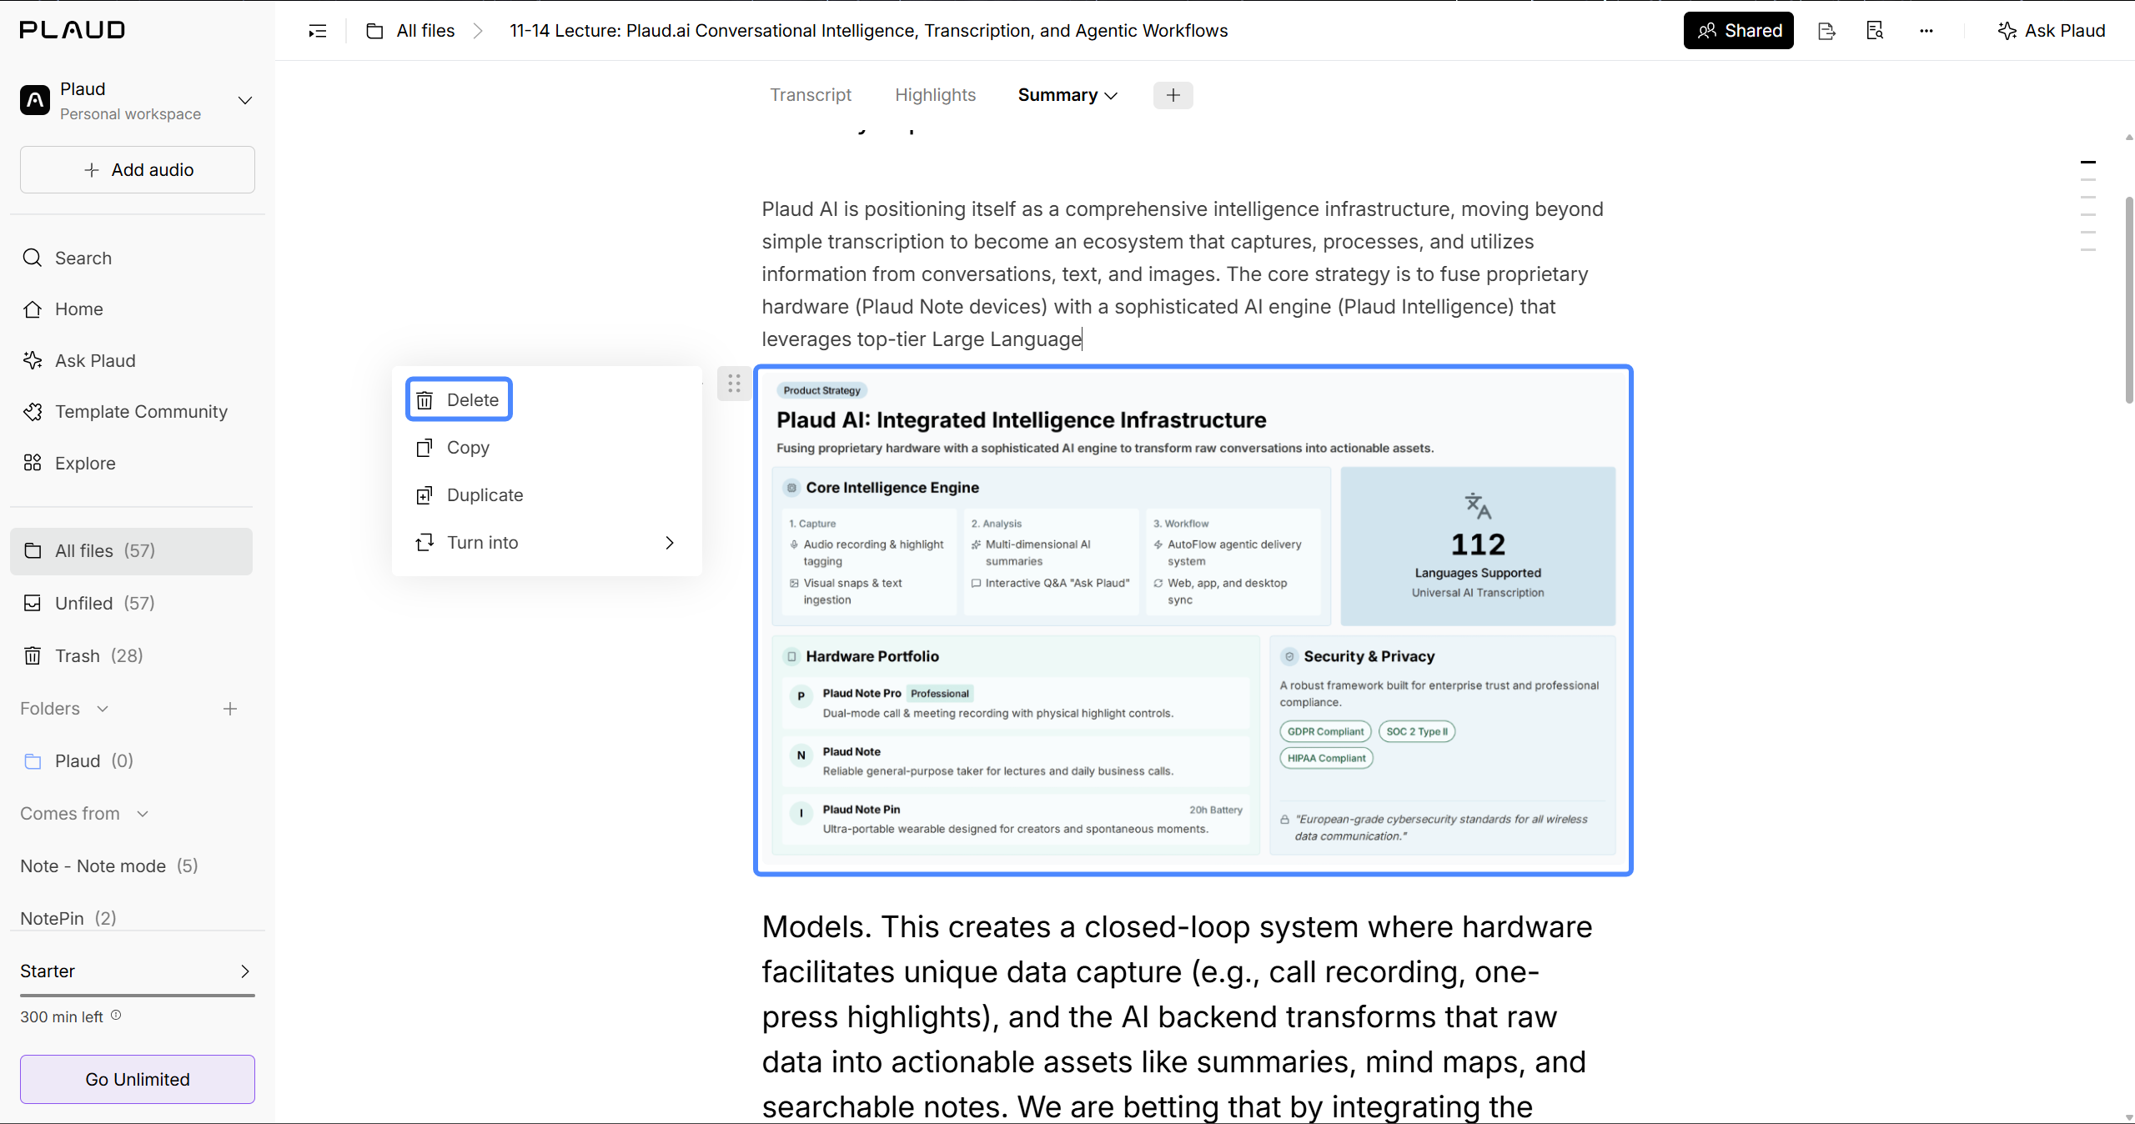Click the PLAUD logo
This screenshot has width=2135, height=1124.
click(x=73, y=30)
